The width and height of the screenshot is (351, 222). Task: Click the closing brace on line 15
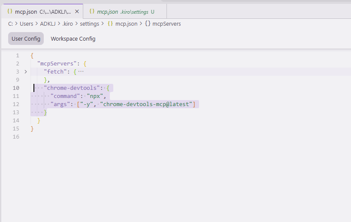tap(32, 128)
